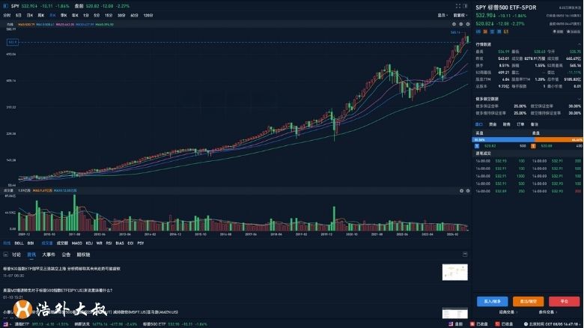The width and height of the screenshot is (584, 328).
Task: Select the BIAS indicator
Action: 120,243
